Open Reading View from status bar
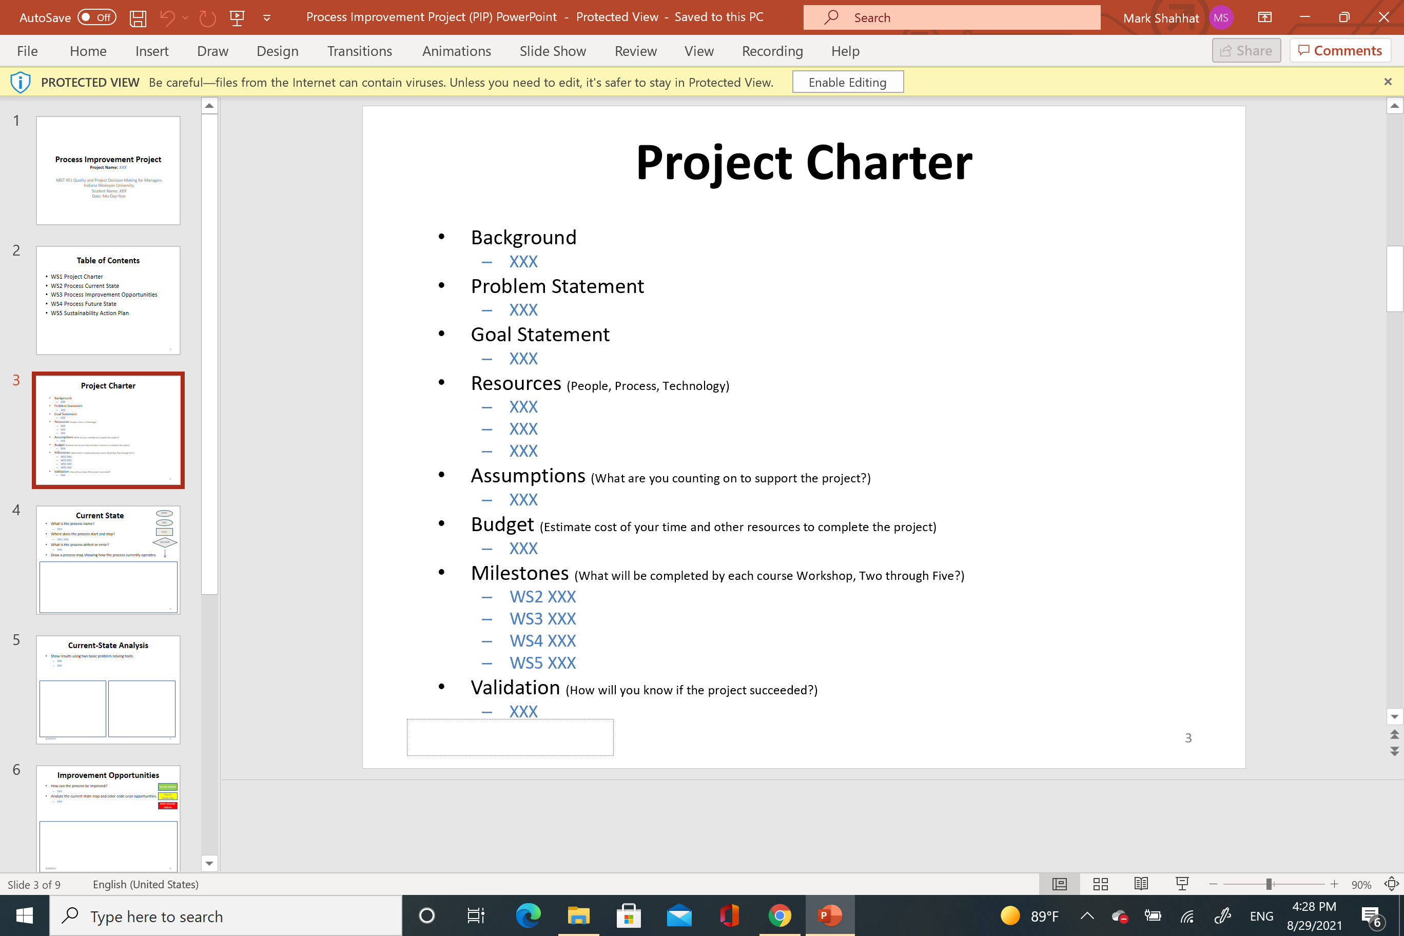This screenshot has height=936, width=1404. (1141, 884)
